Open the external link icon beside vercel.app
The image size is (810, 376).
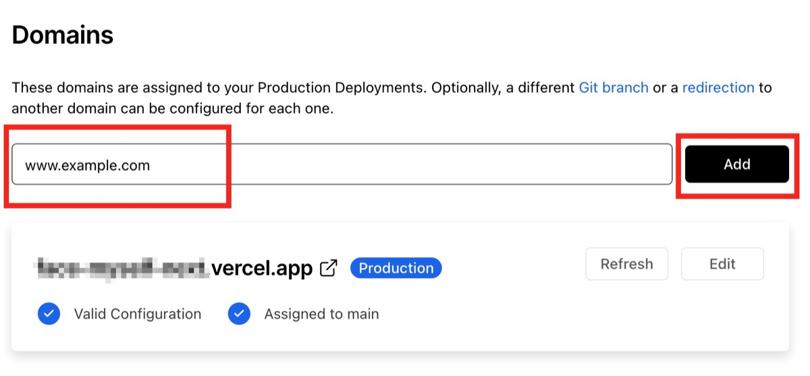329,268
